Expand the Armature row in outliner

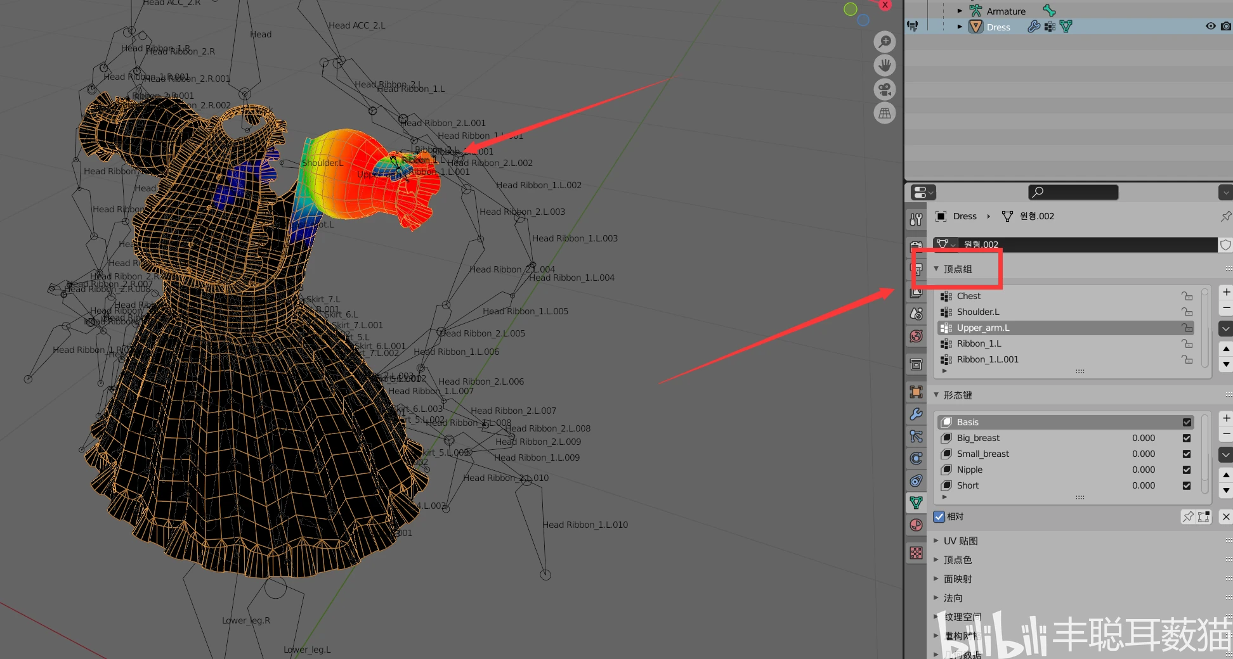(x=960, y=11)
